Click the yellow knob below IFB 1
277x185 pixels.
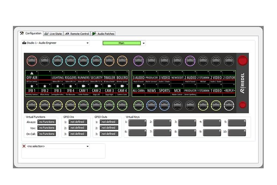pyautogui.click(x=32, y=105)
